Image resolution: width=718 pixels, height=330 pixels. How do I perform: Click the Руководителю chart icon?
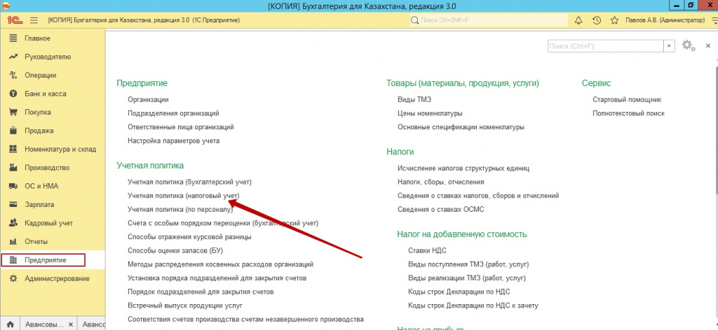click(x=13, y=57)
